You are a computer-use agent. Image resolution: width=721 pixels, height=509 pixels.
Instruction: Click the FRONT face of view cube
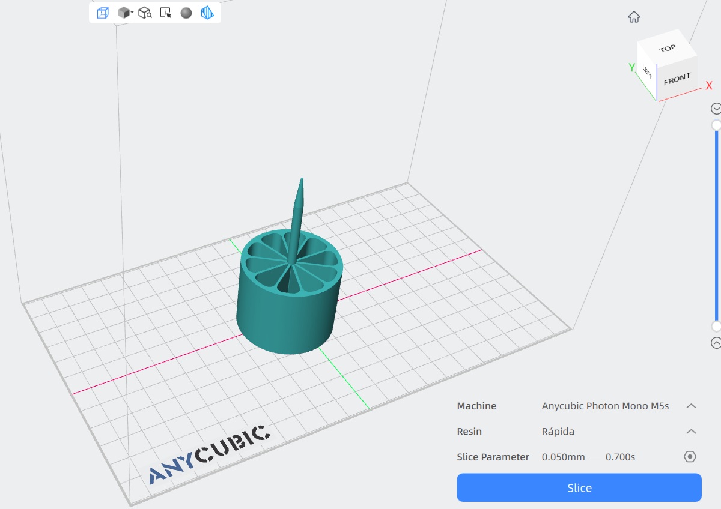pos(677,79)
